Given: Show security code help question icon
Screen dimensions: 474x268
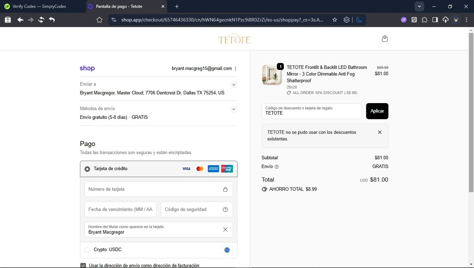Looking at the screenshot, I should click(x=225, y=209).
